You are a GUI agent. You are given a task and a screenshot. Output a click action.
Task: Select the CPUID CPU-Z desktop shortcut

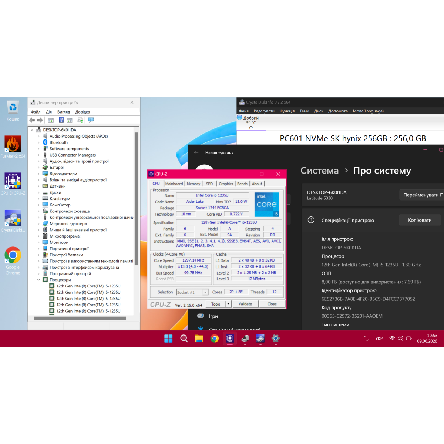pos(13,184)
